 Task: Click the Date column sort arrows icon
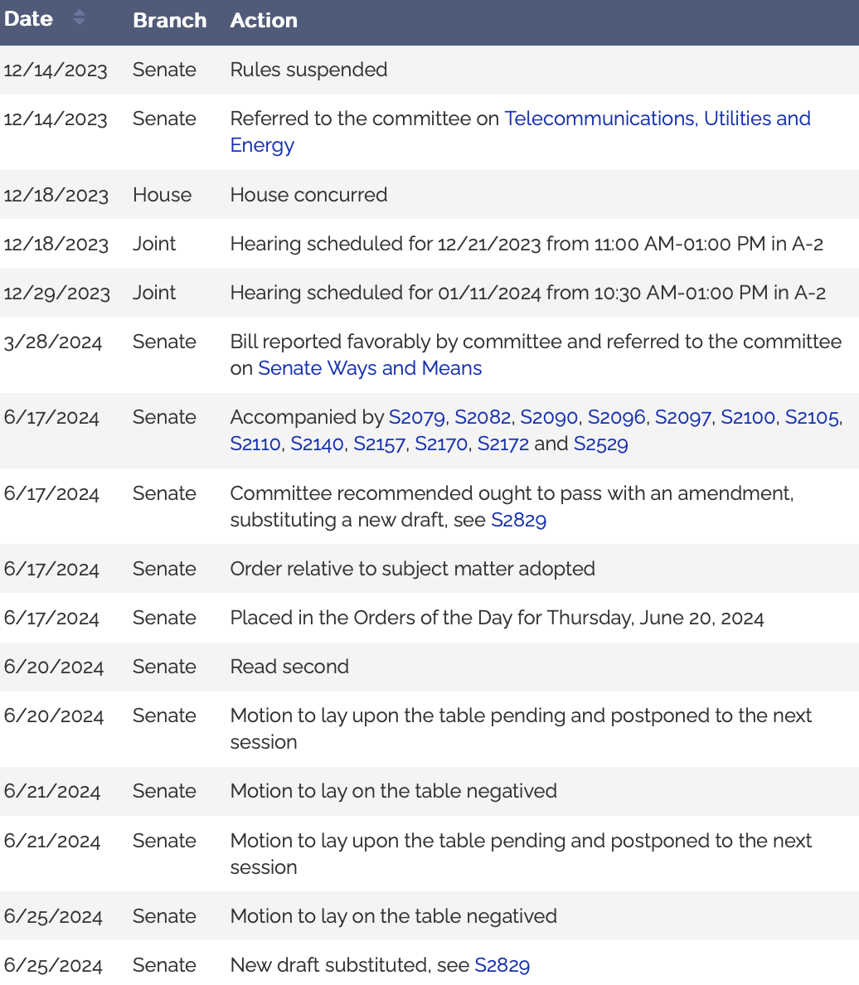coord(79,17)
